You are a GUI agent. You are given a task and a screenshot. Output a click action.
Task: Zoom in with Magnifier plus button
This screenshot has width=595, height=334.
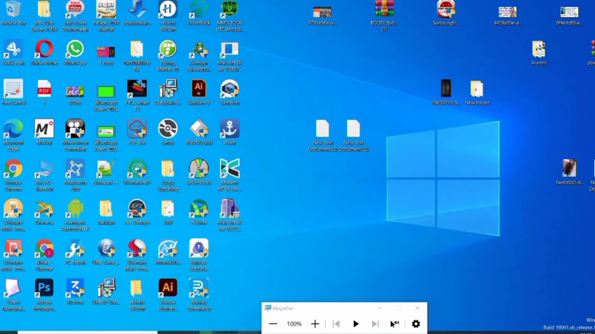(x=315, y=324)
